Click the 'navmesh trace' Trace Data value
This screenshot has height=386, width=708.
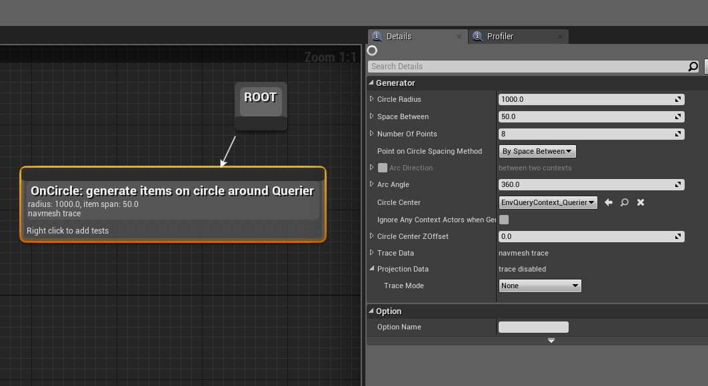tap(523, 253)
